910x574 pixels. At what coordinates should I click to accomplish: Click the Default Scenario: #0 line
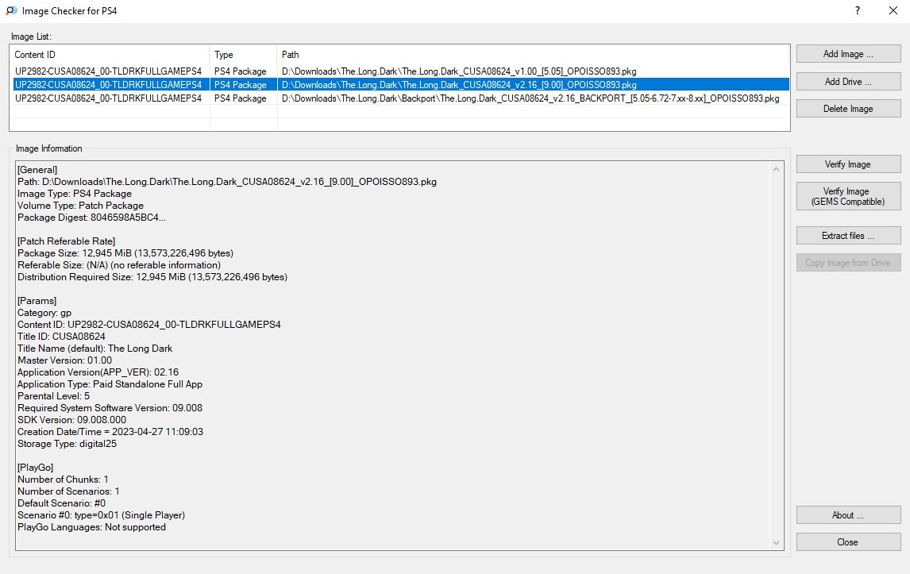pyautogui.click(x=61, y=503)
